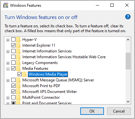Viewport: 135px width, 119px height.
Task: Tick the Internet Information Services checkbox
Action: click(x=13, y=51)
